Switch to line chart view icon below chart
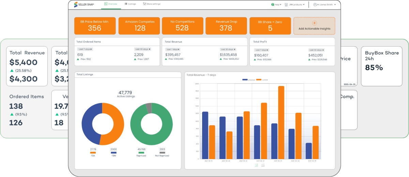This screenshot has width=409, height=177. point(263,165)
